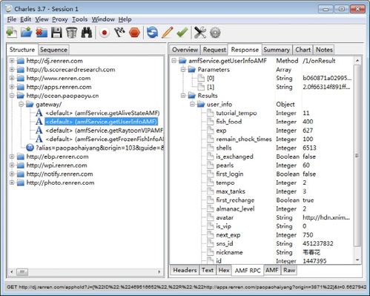Image resolution: width=370 pixels, height=296 pixels.
Task: Open the Notes tab
Action: [324, 50]
